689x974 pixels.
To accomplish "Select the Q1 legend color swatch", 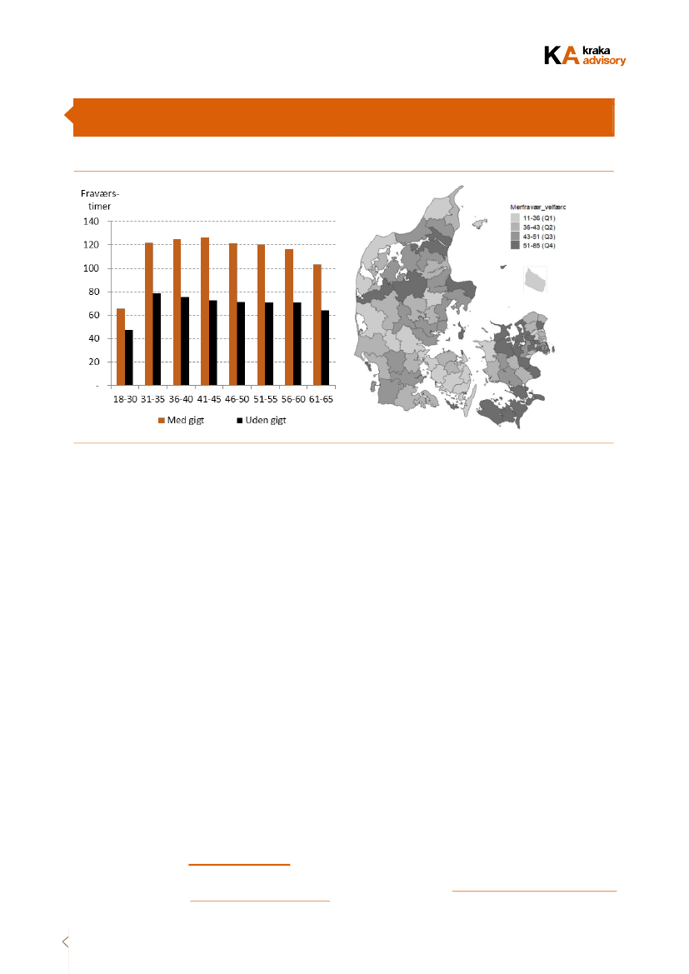I will point(515,218).
